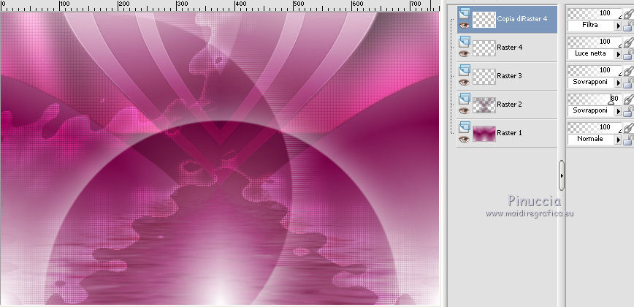The image size is (634, 307).
Task: Select the Raster 1 layer thumbnail
Action: [484, 133]
